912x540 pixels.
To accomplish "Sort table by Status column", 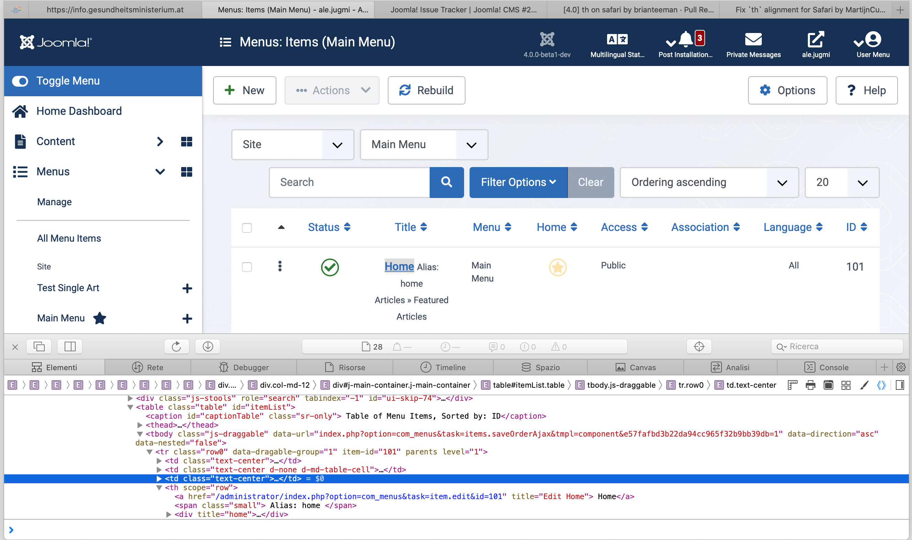I will (x=329, y=228).
